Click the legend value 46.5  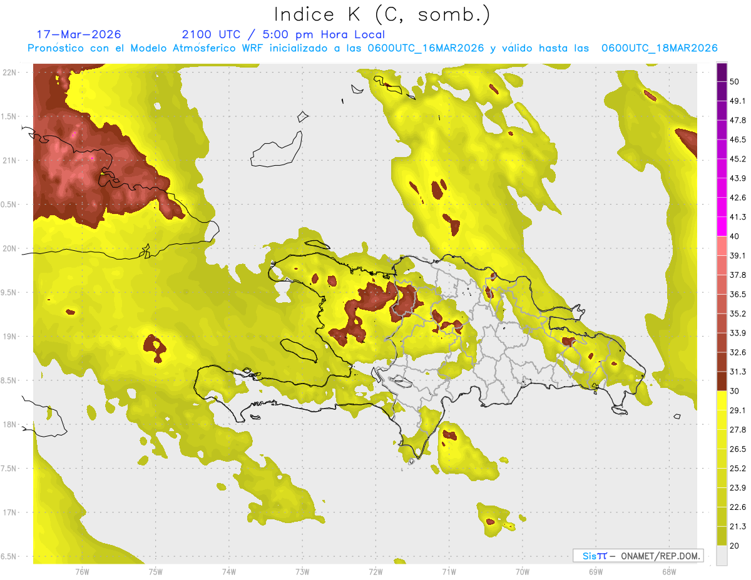point(737,140)
